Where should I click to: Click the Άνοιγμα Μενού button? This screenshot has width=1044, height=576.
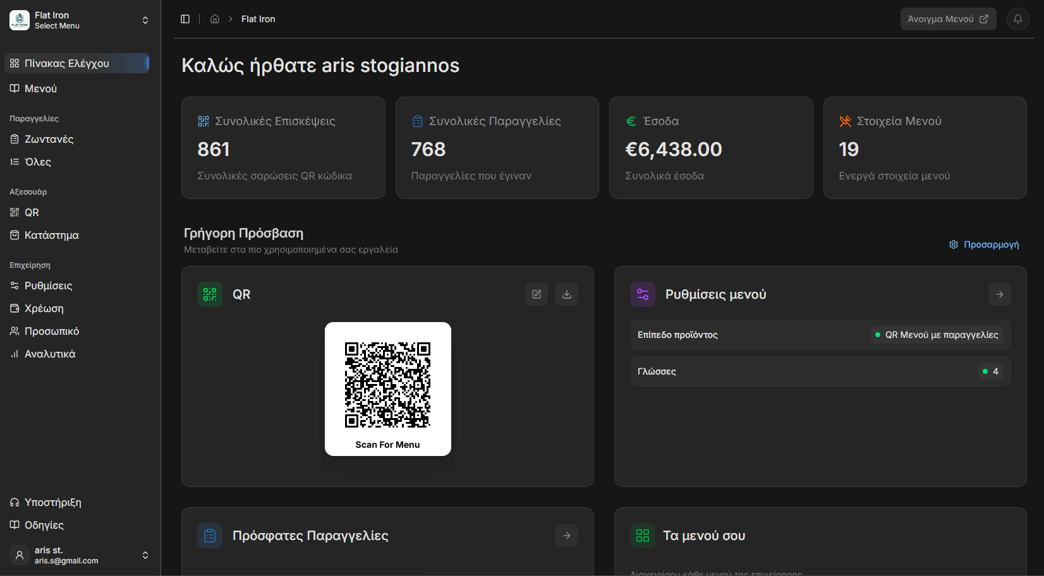[948, 19]
